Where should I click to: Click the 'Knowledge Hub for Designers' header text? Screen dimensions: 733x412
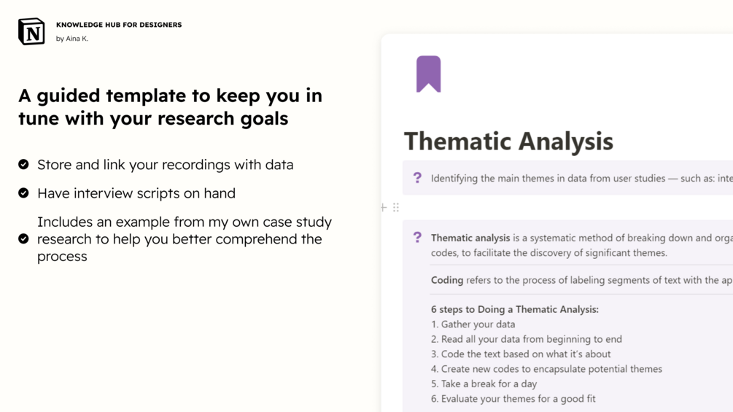point(119,25)
